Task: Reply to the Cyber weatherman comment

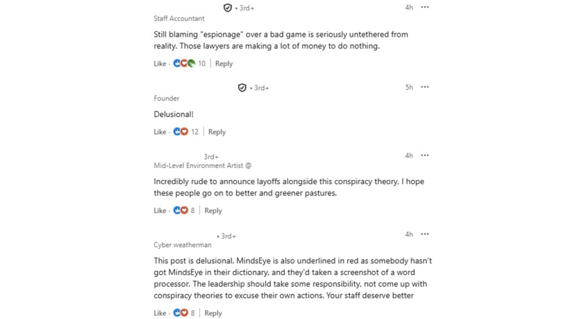Action: [213, 313]
